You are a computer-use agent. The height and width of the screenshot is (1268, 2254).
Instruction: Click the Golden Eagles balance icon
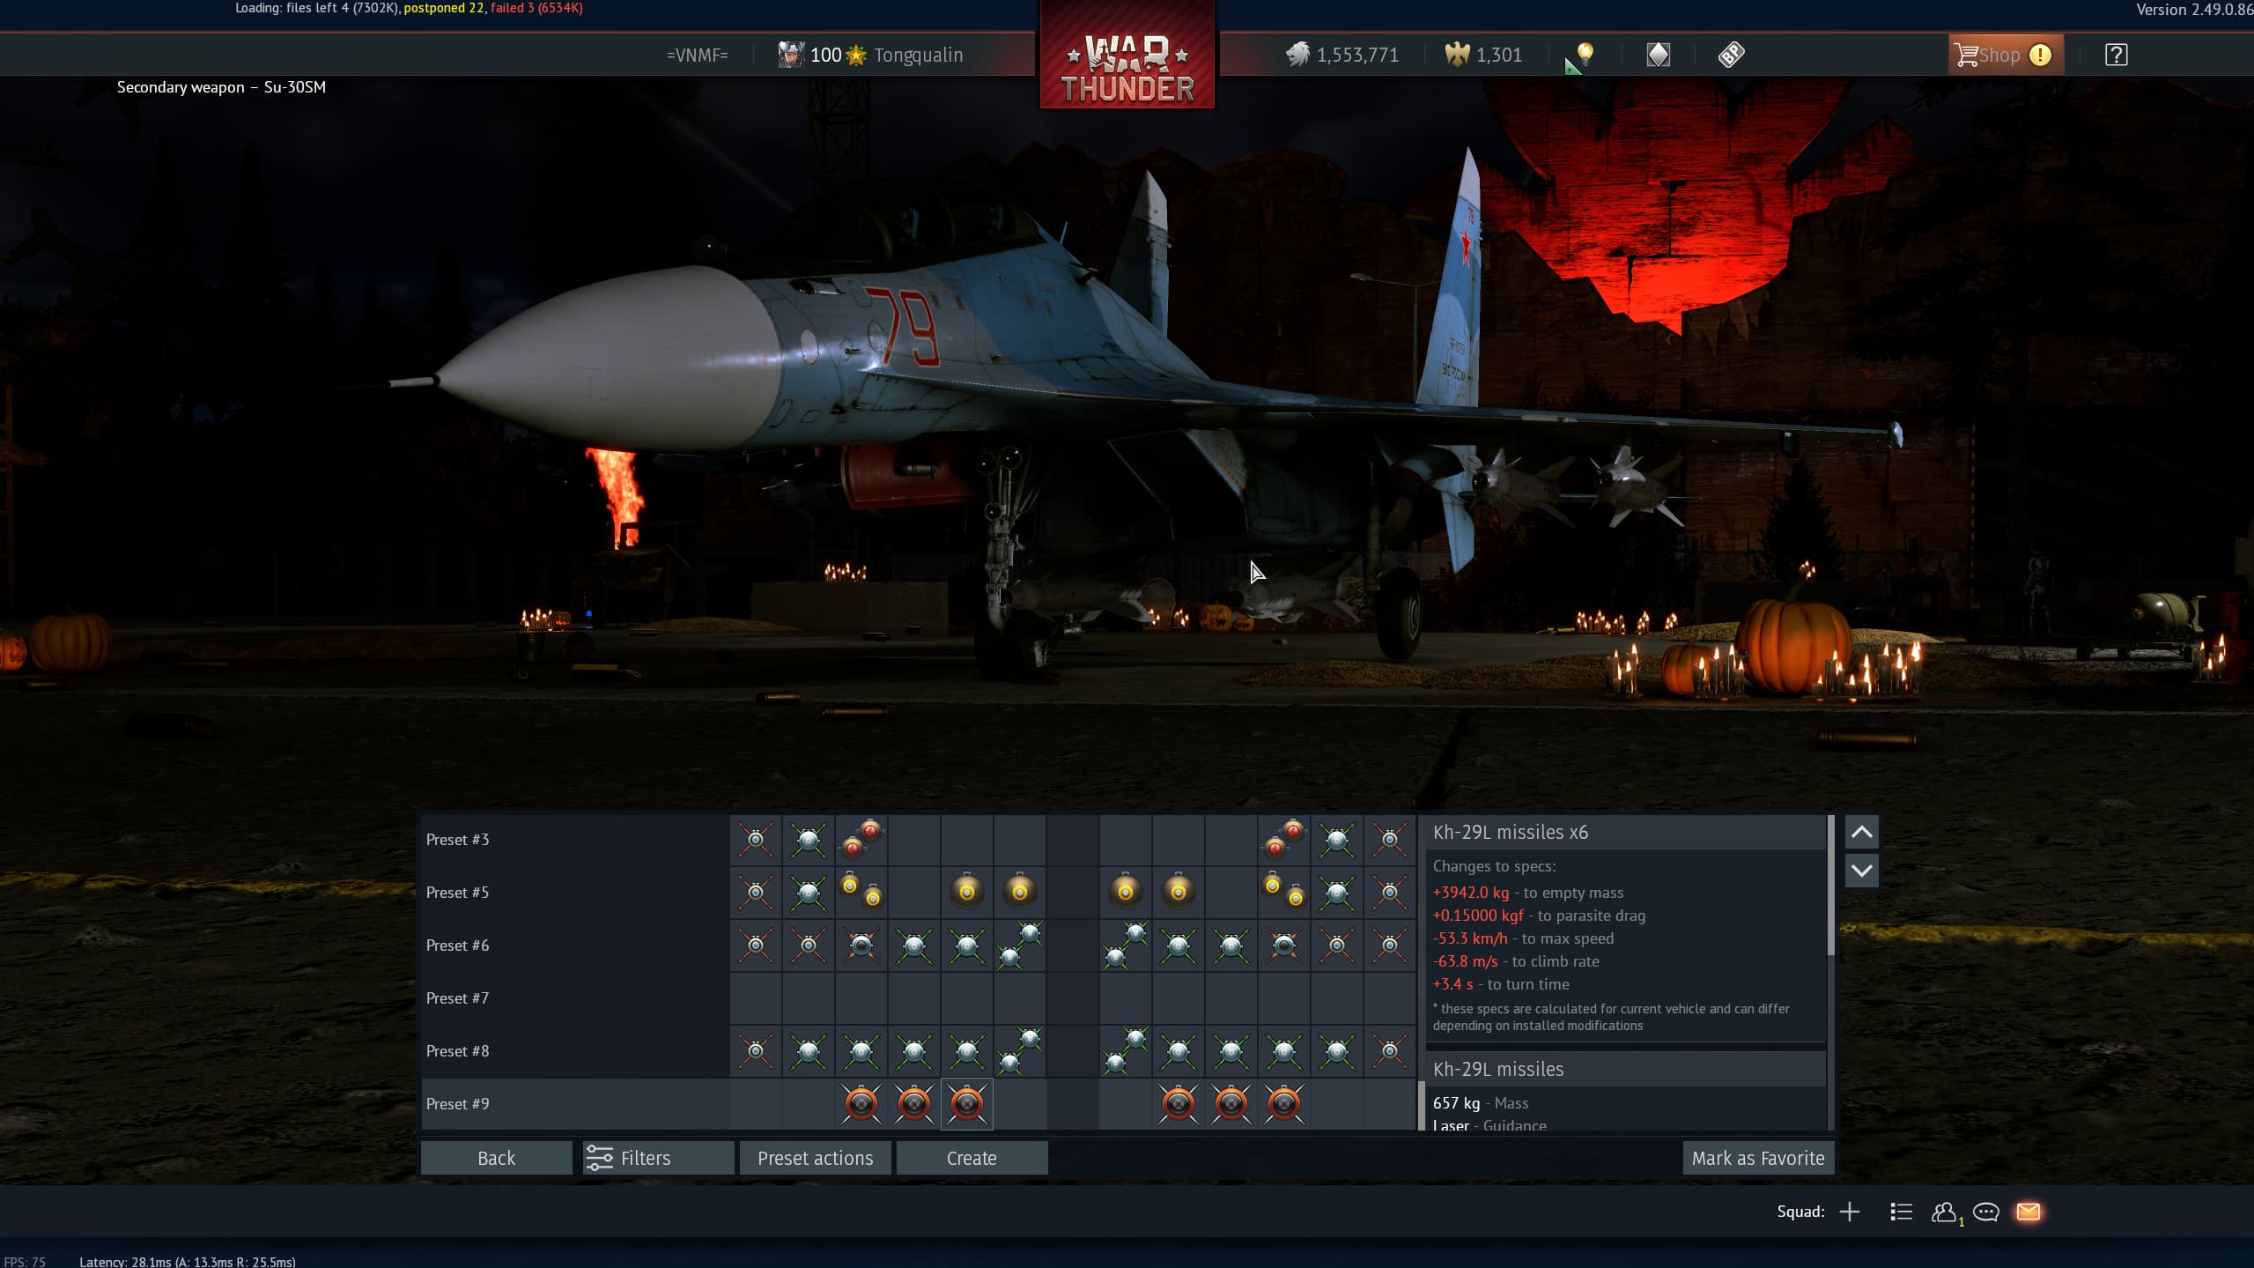tap(1458, 55)
